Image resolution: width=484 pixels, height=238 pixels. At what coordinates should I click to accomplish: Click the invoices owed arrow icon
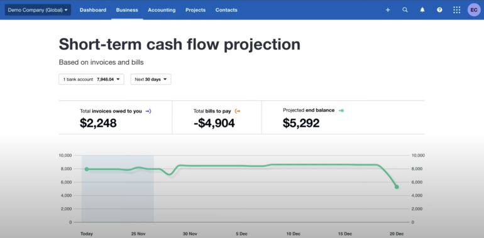click(x=148, y=111)
